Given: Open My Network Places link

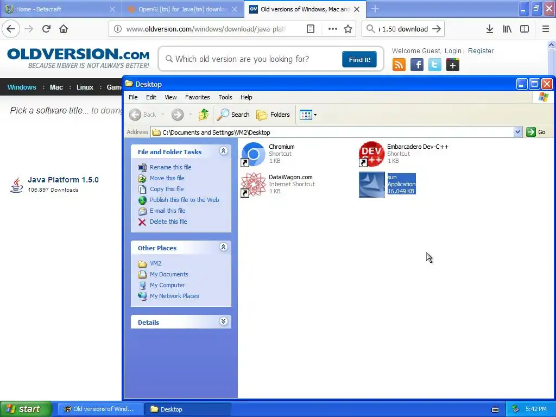Looking at the screenshot, I should point(174,296).
